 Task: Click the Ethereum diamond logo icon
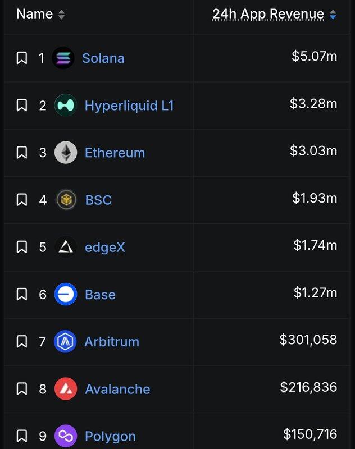point(66,153)
